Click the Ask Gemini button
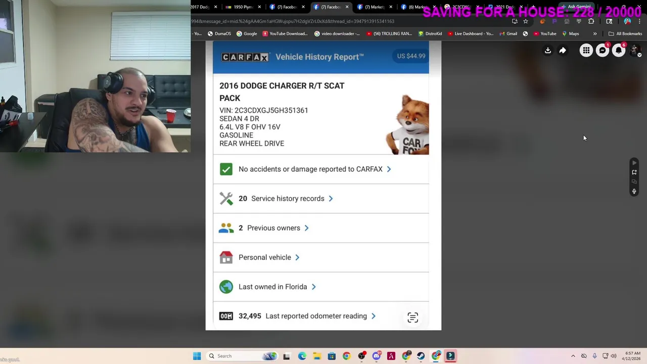 tap(576, 7)
